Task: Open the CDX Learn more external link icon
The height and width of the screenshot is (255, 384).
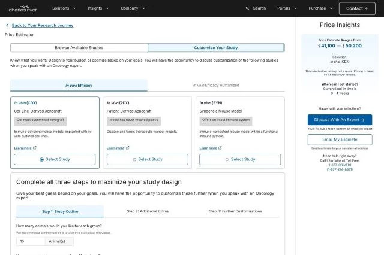Action: click(35, 148)
